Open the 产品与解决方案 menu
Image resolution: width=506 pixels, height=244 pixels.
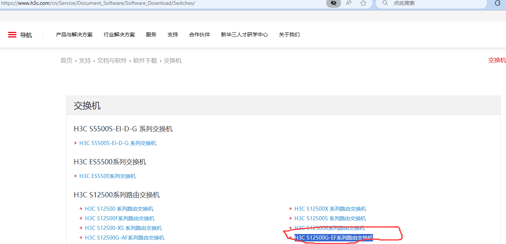[x=74, y=34]
